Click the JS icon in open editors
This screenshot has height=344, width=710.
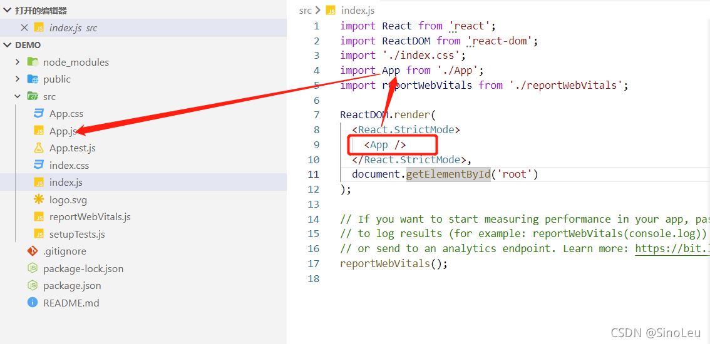click(x=39, y=28)
